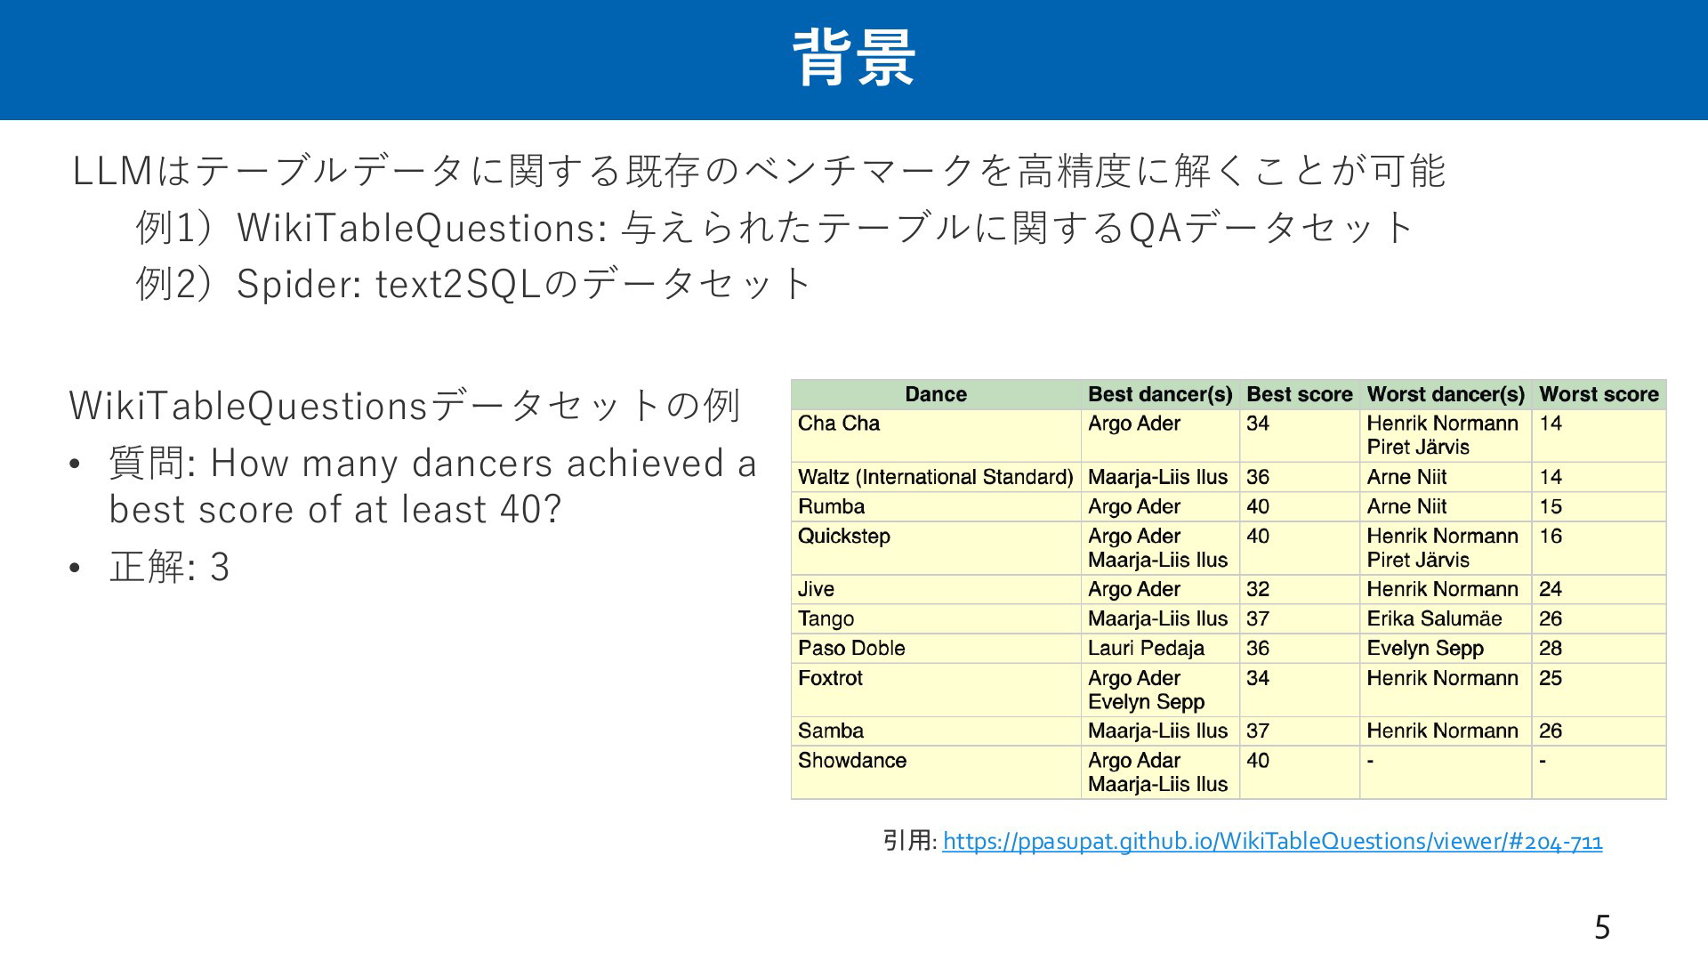Click the first sentence starting 'LLMはテーブルデータ'
Screen dimensions: 1708x961
tap(759, 170)
